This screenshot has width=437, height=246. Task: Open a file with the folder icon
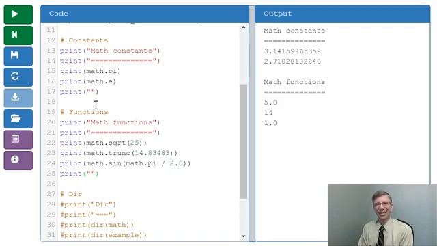coord(18,119)
